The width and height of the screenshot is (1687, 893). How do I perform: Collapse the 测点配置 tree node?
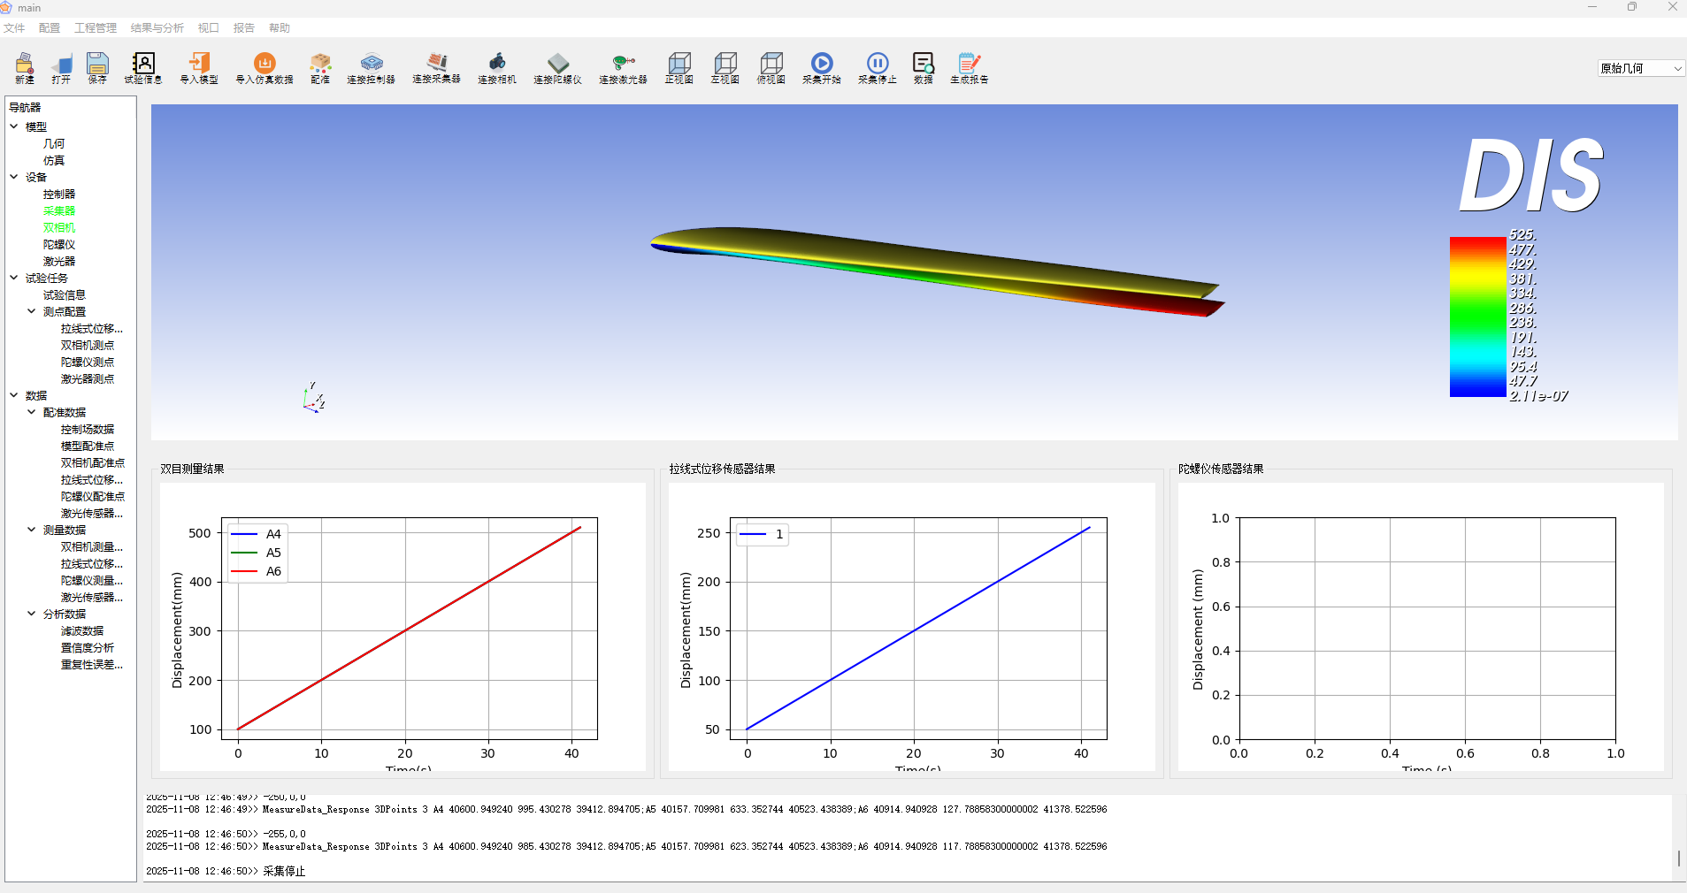(32, 311)
